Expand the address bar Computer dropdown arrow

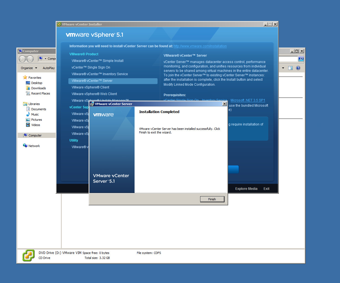[x=45, y=59]
